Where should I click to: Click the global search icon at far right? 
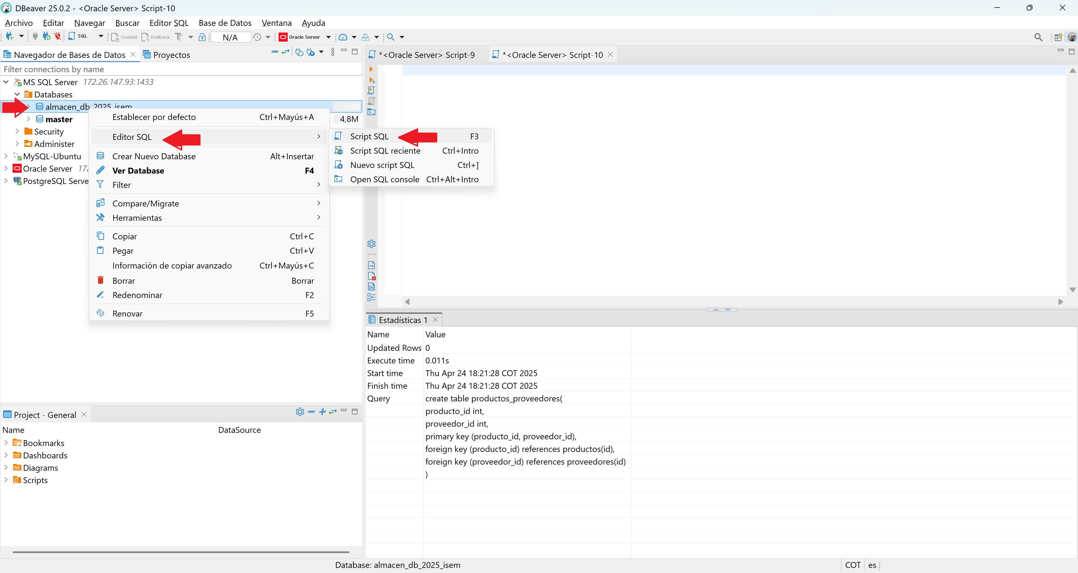tap(1038, 37)
